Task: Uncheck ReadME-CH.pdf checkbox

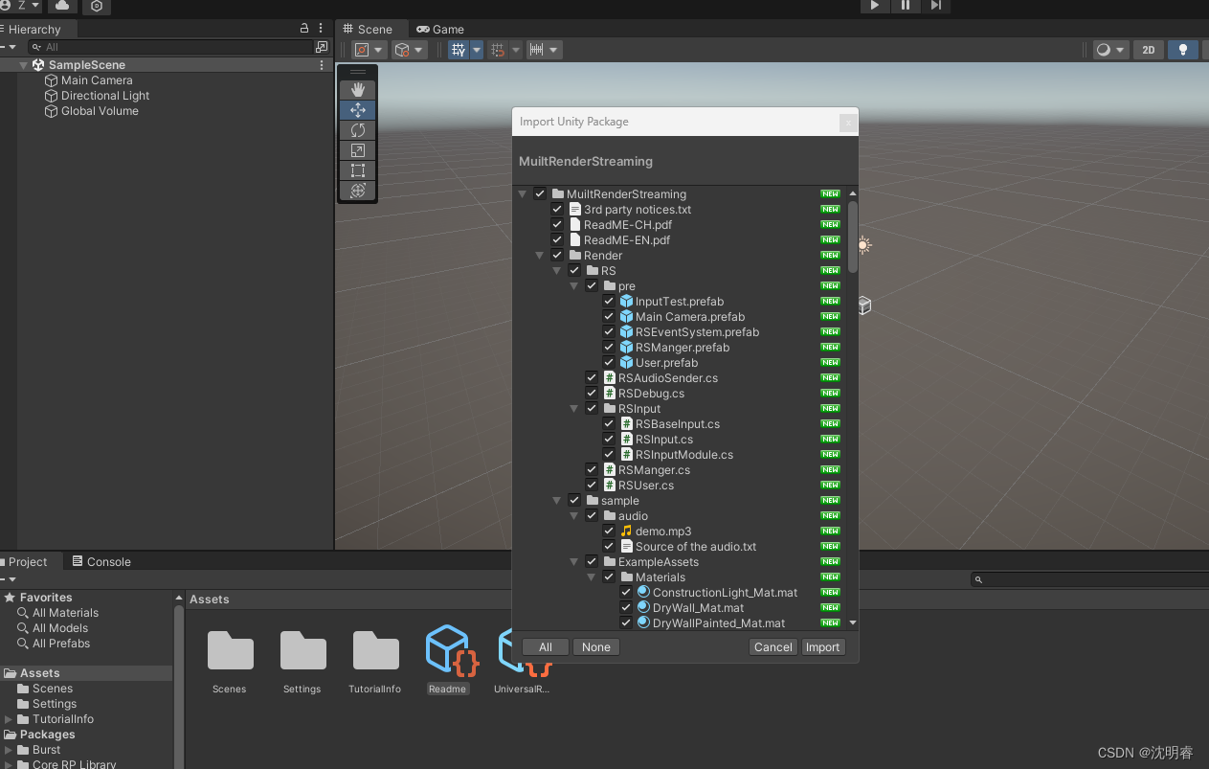Action: coord(557,225)
